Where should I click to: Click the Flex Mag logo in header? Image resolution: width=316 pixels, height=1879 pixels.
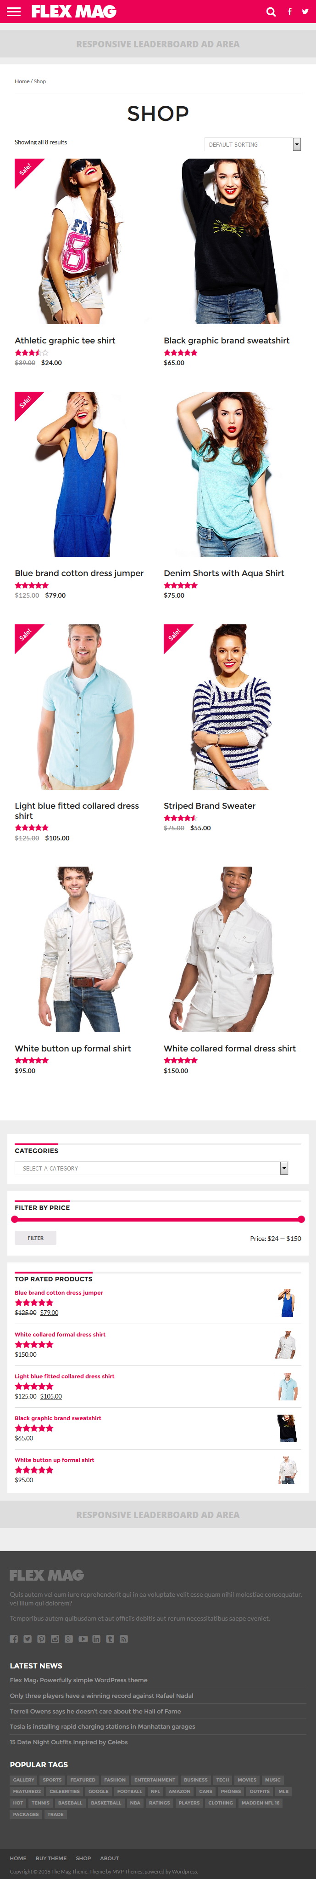pyautogui.click(x=73, y=11)
